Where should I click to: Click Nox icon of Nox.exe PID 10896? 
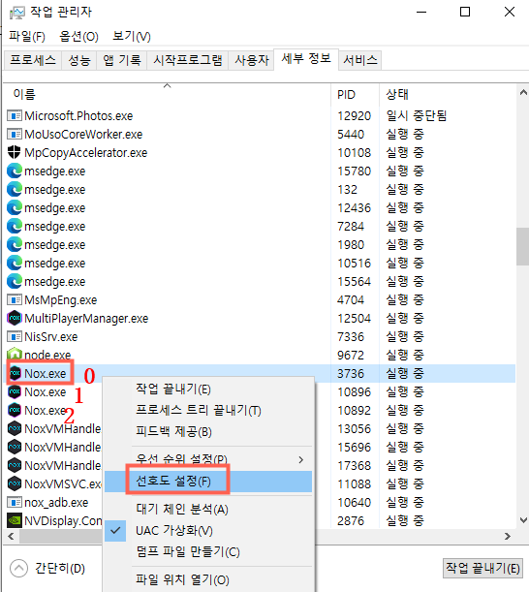pyautogui.click(x=15, y=391)
